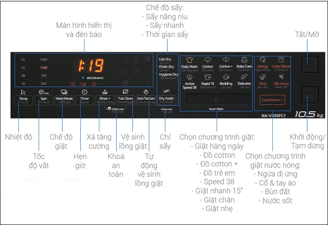
Task: Select the Bedding wash program icon
Action: (226, 77)
